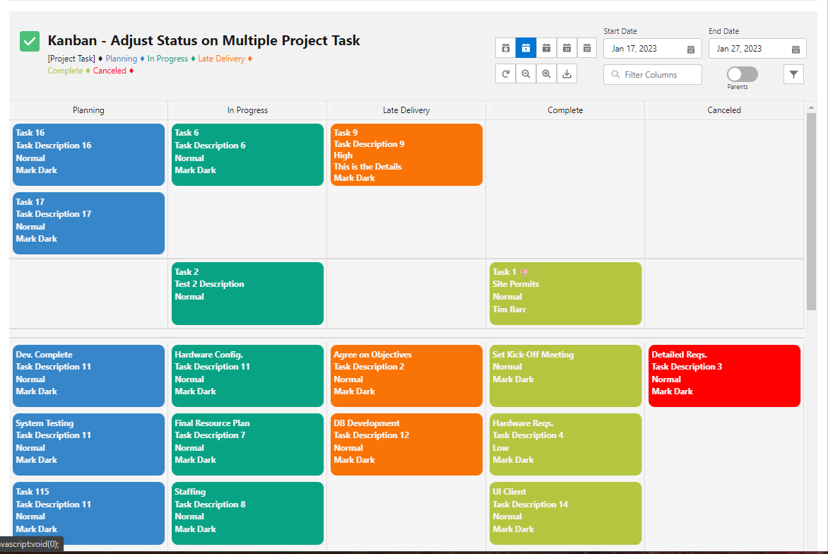Switch to the hour view calendar icon

pyautogui.click(x=505, y=47)
